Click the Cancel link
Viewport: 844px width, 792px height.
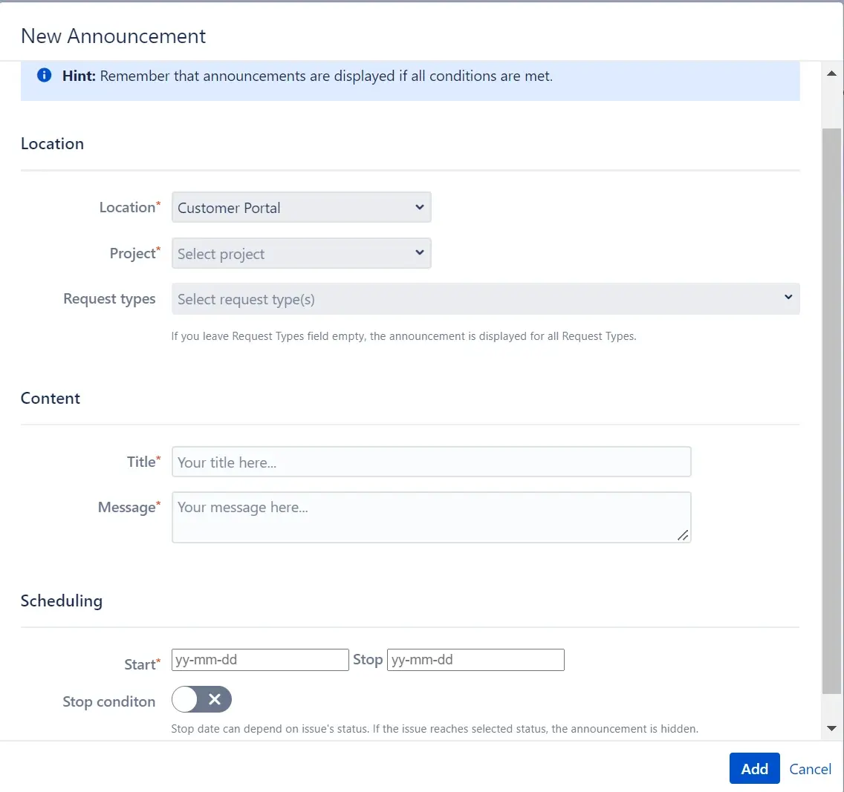click(810, 769)
